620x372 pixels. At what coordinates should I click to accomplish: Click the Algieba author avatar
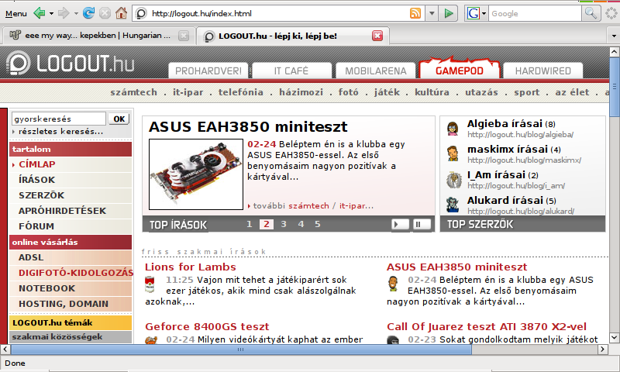tap(453, 129)
